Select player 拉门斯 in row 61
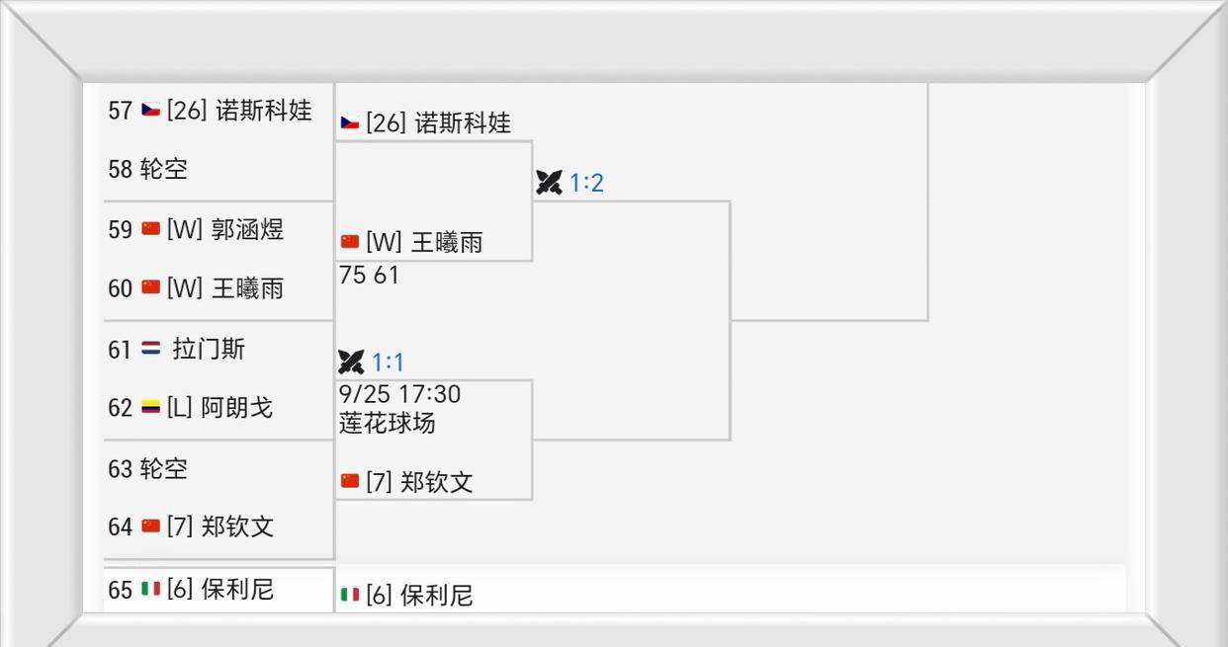 pyautogui.click(x=209, y=349)
